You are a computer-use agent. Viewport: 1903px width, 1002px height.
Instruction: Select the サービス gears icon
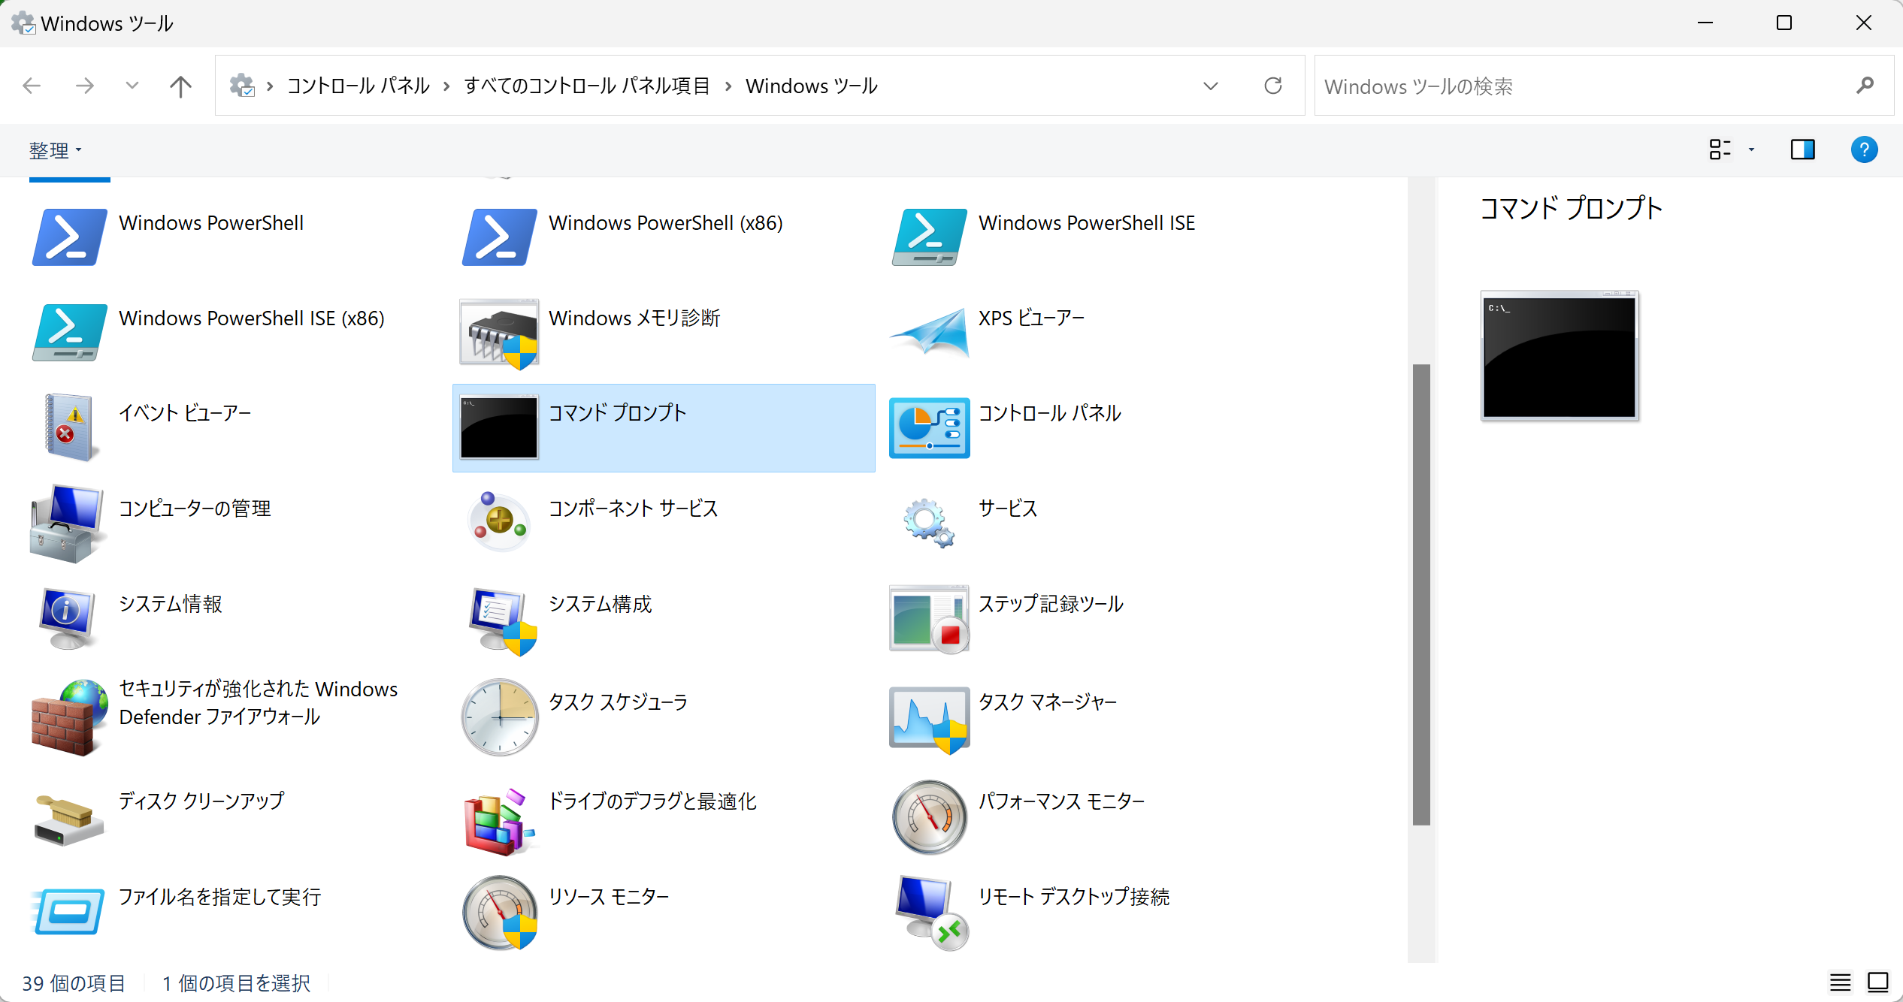[929, 523]
